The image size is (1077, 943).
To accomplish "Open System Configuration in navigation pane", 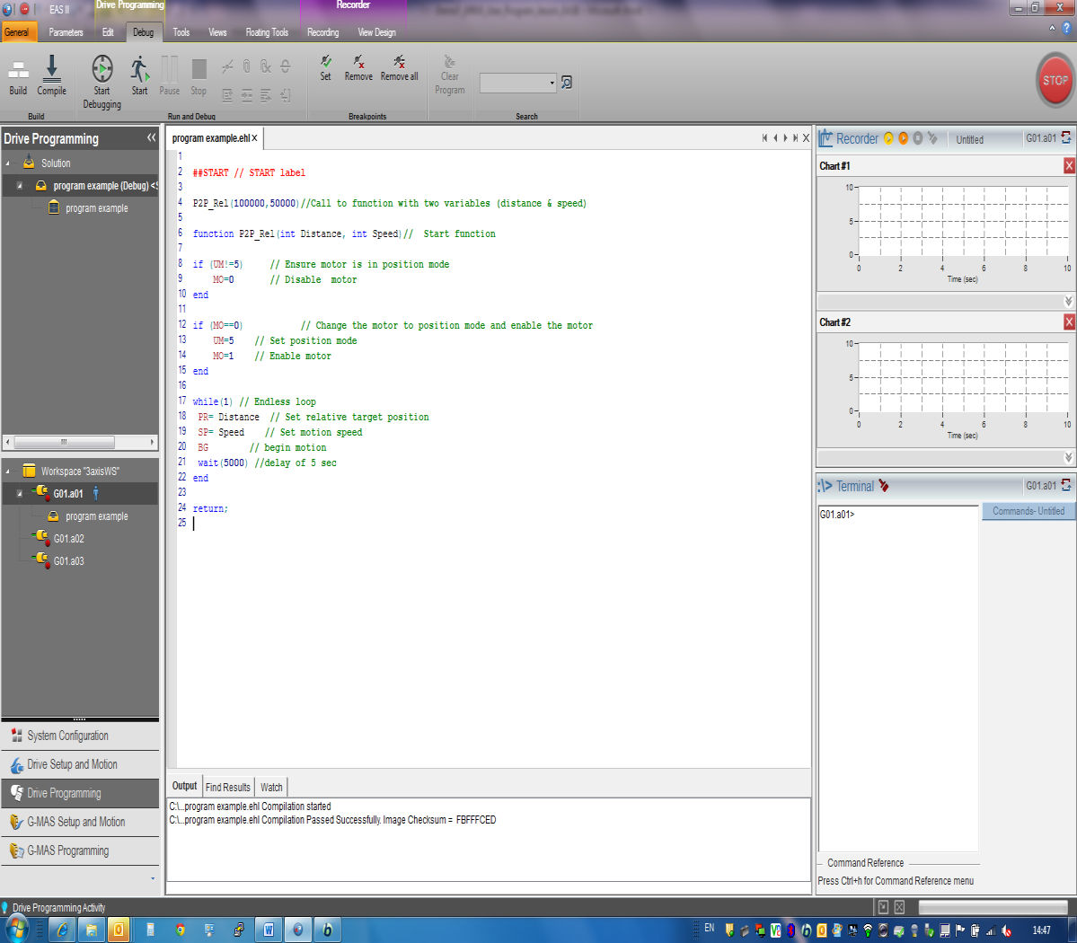I will pyautogui.click(x=67, y=736).
